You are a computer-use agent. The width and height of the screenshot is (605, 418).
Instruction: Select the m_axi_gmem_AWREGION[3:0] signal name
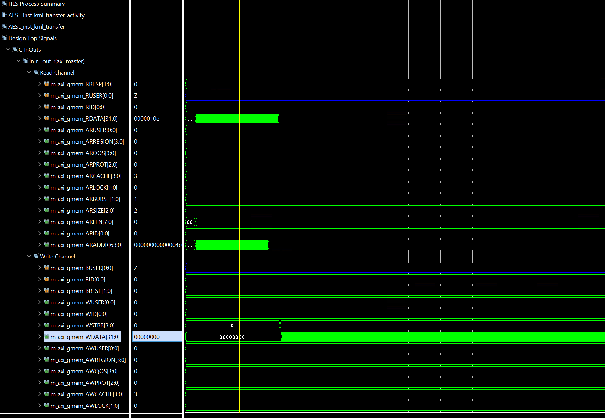pos(88,360)
